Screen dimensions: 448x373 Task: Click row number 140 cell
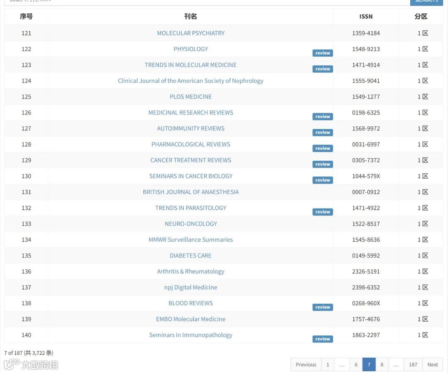[x=26, y=335]
